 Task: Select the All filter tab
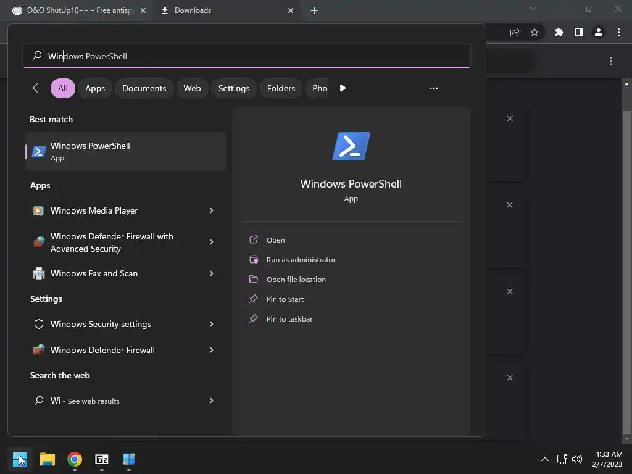coord(63,88)
